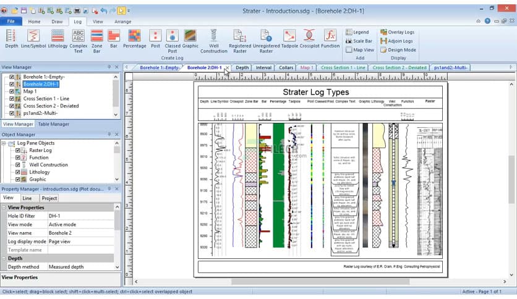Pin the Object Manager panel
This screenshot has width=517, height=299.
point(109,134)
